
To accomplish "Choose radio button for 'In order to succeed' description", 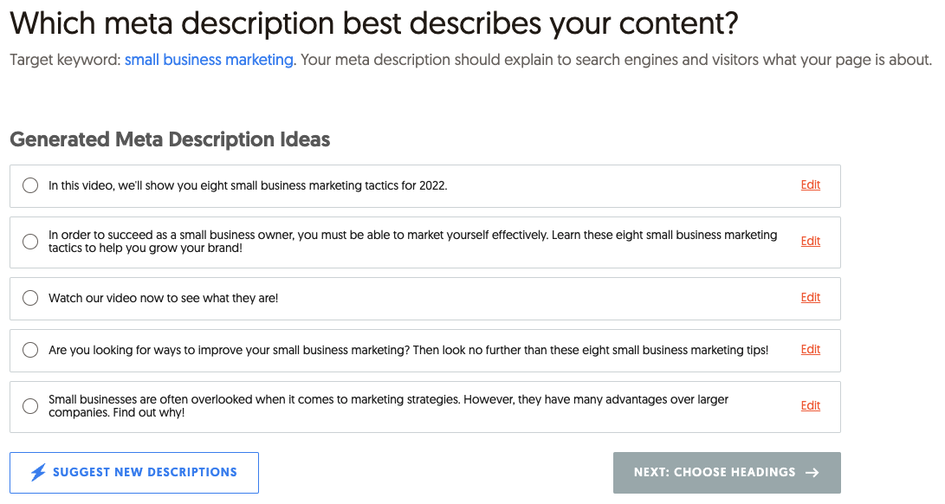I will [x=30, y=242].
